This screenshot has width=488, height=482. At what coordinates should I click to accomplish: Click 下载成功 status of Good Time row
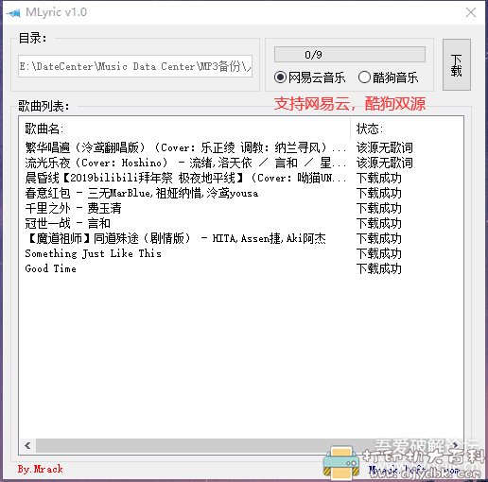(379, 268)
